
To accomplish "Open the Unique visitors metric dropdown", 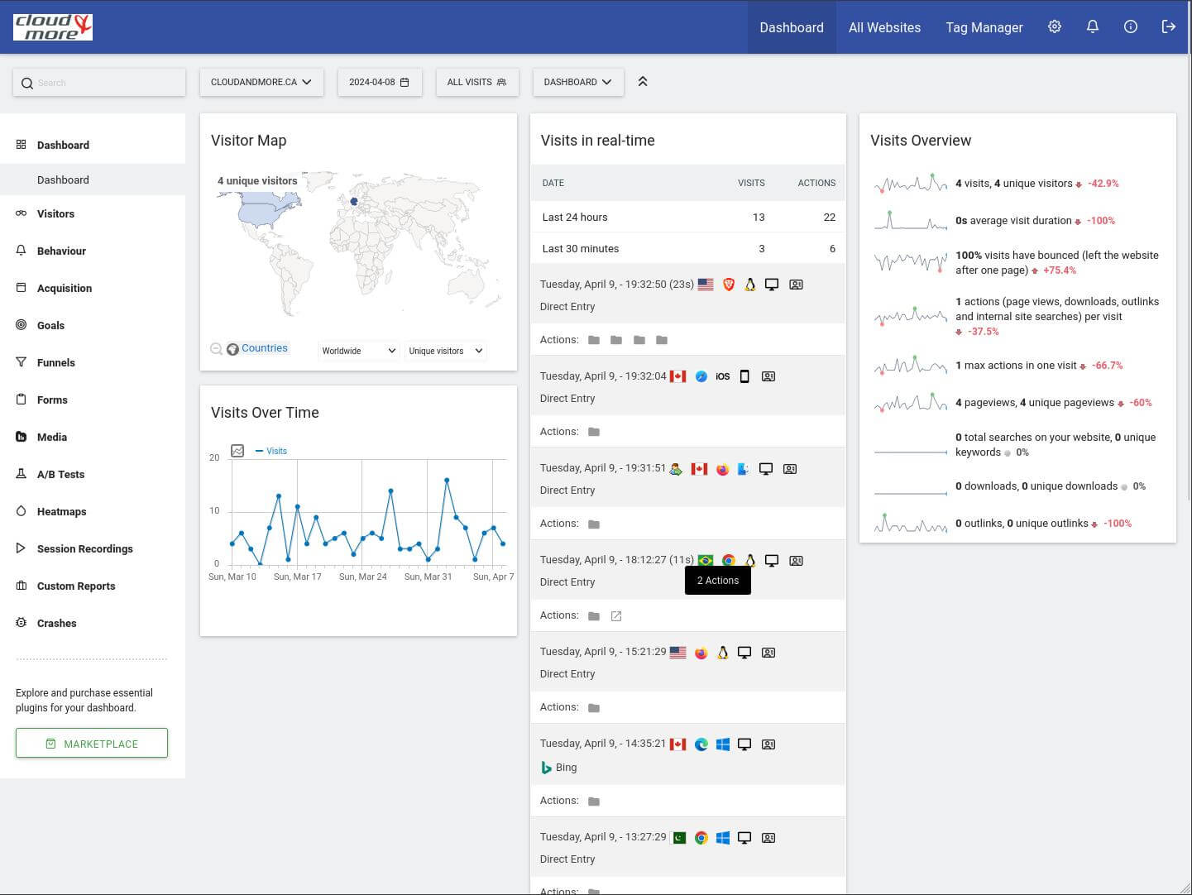I will [x=445, y=351].
